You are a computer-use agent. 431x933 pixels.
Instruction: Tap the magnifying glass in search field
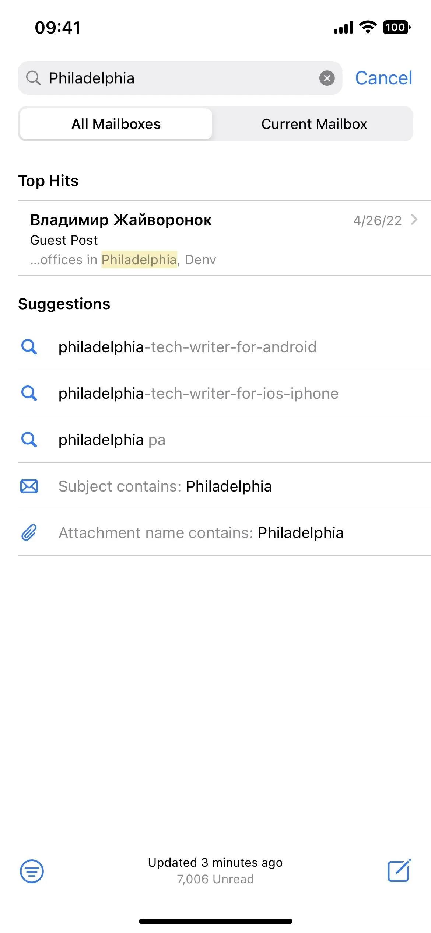tap(33, 78)
